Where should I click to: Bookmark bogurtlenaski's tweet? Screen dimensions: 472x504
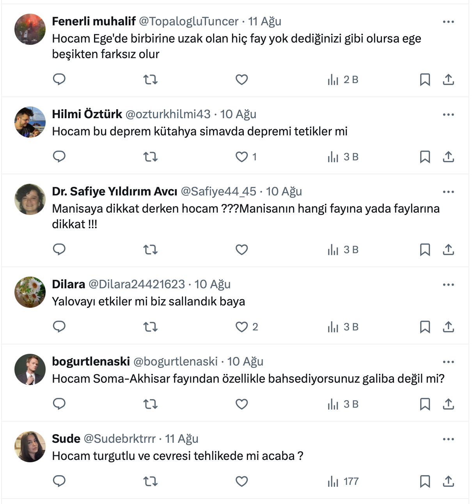point(425,404)
